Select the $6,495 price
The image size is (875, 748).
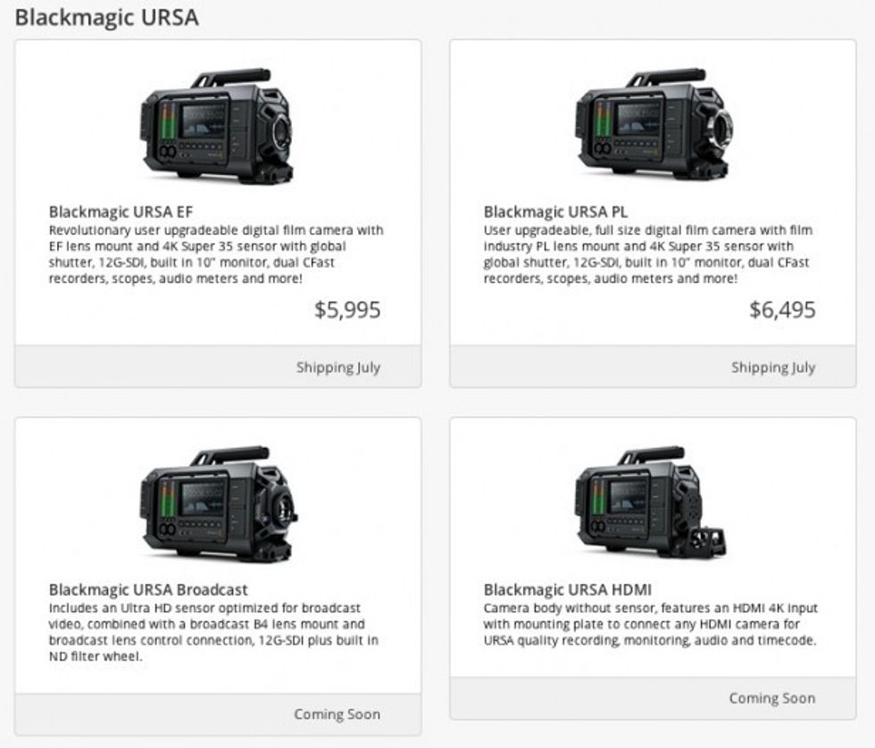pyautogui.click(x=782, y=310)
